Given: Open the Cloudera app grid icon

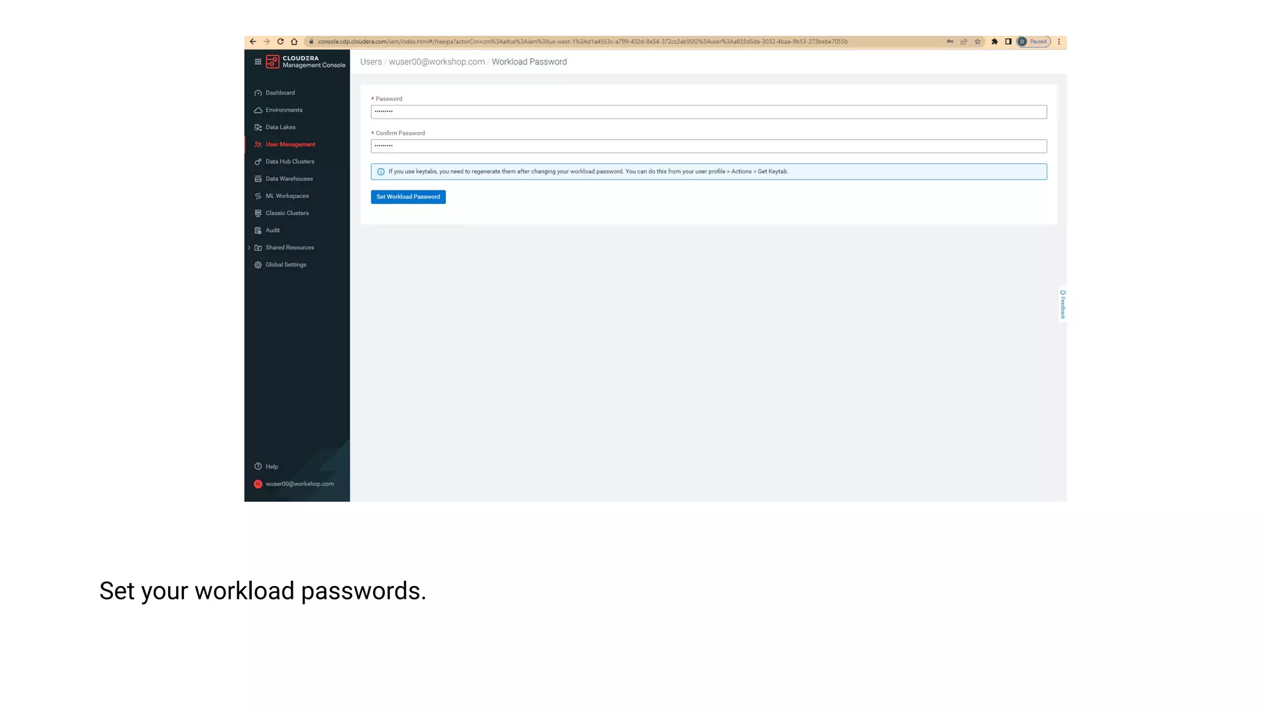Looking at the screenshot, I should point(258,62).
